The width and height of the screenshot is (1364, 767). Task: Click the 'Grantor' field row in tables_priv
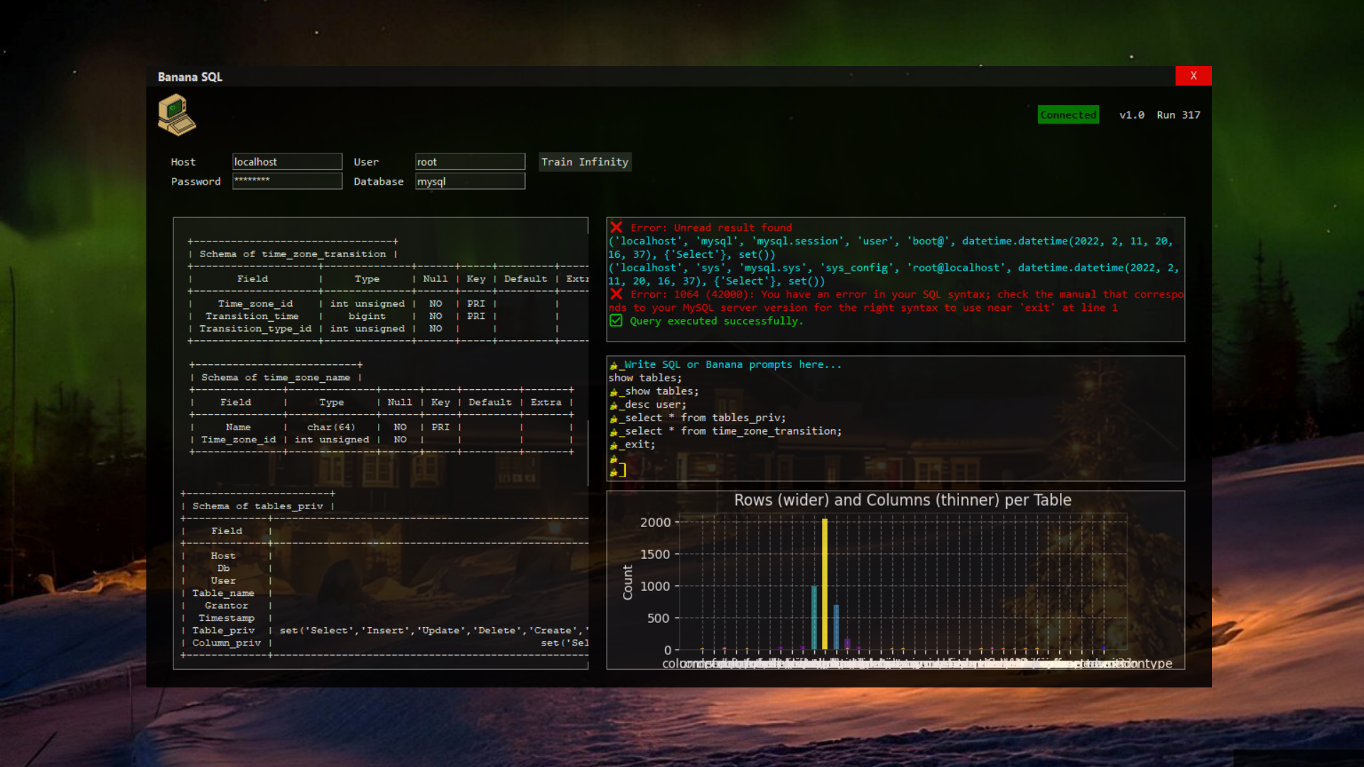pos(227,606)
